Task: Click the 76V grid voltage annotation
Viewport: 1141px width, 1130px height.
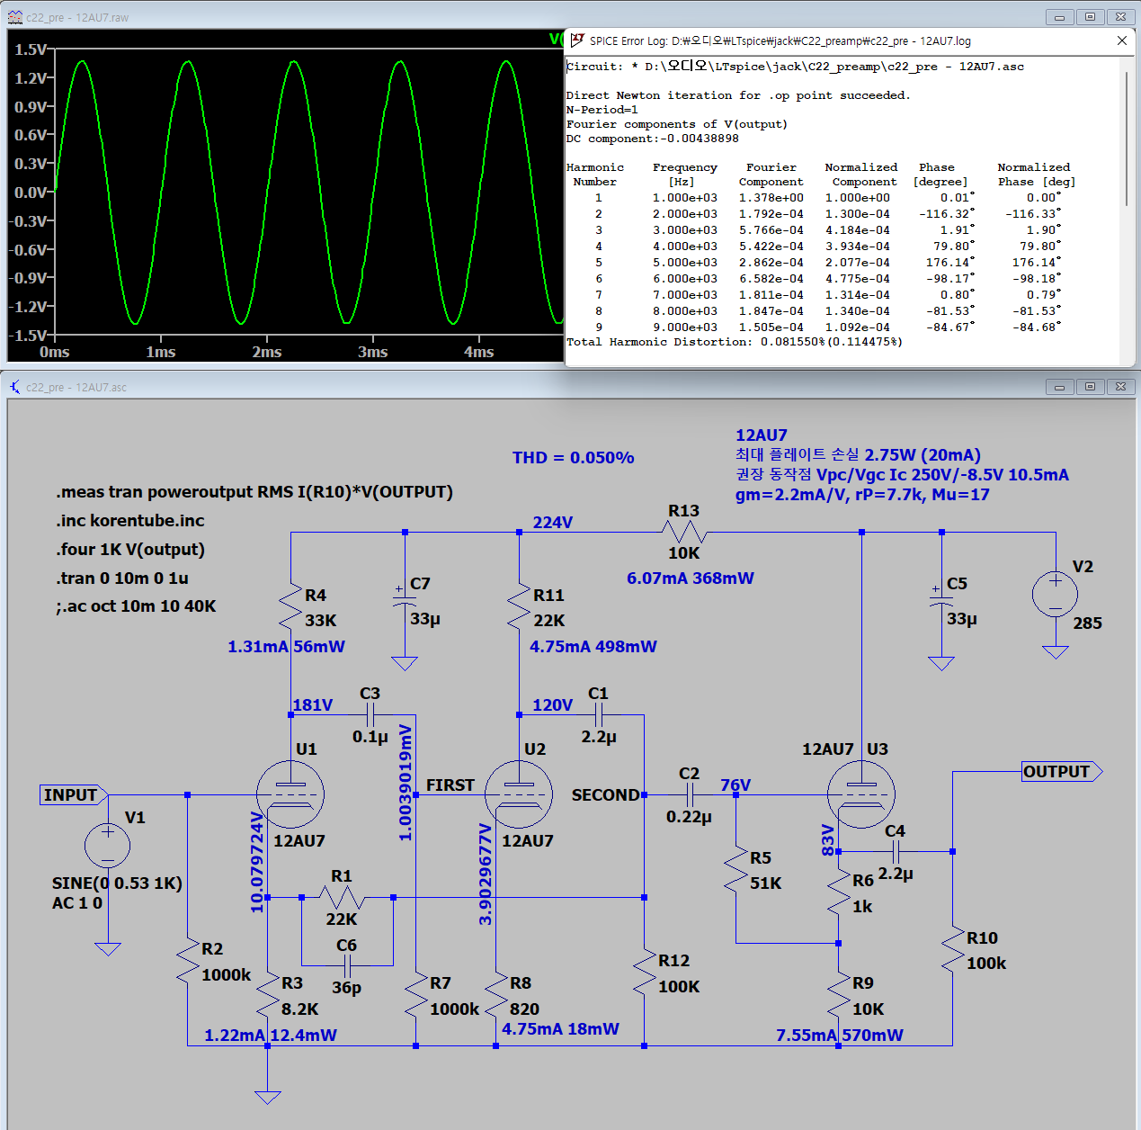Action: click(735, 785)
